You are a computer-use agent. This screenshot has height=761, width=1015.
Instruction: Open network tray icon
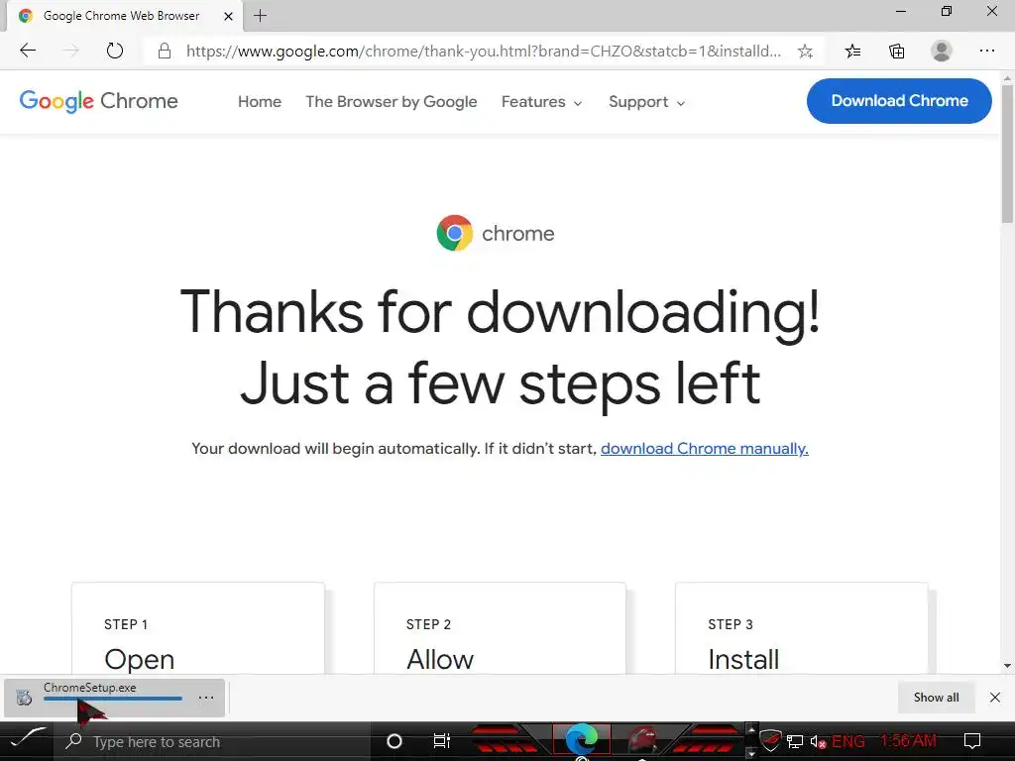coord(795,741)
